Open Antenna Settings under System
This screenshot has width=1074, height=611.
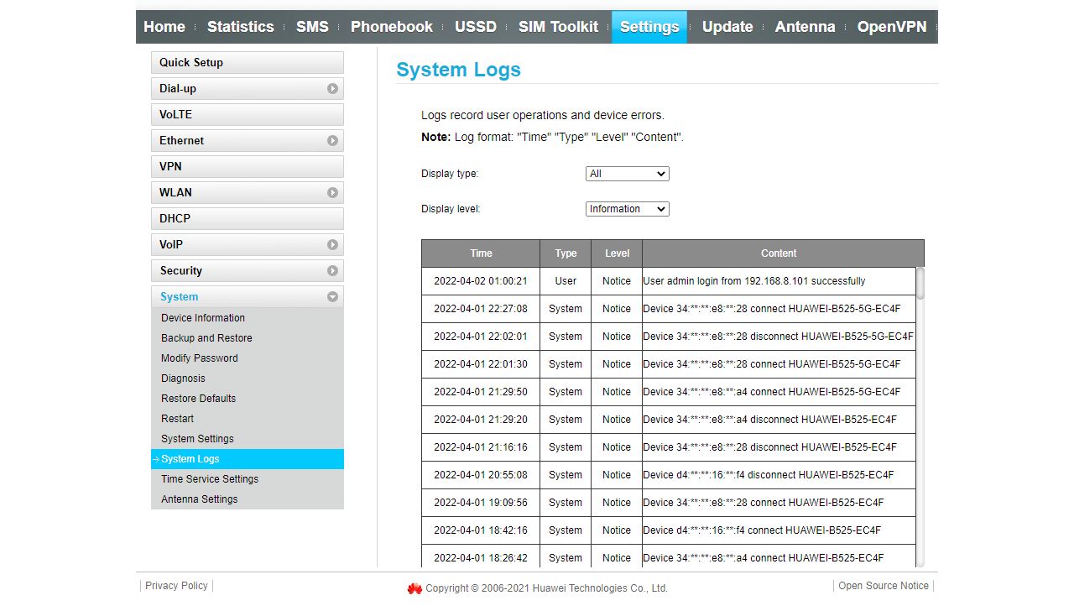click(x=199, y=499)
